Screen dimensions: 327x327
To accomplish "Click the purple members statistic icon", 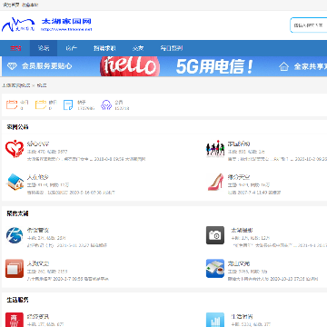I will click(x=106, y=104).
